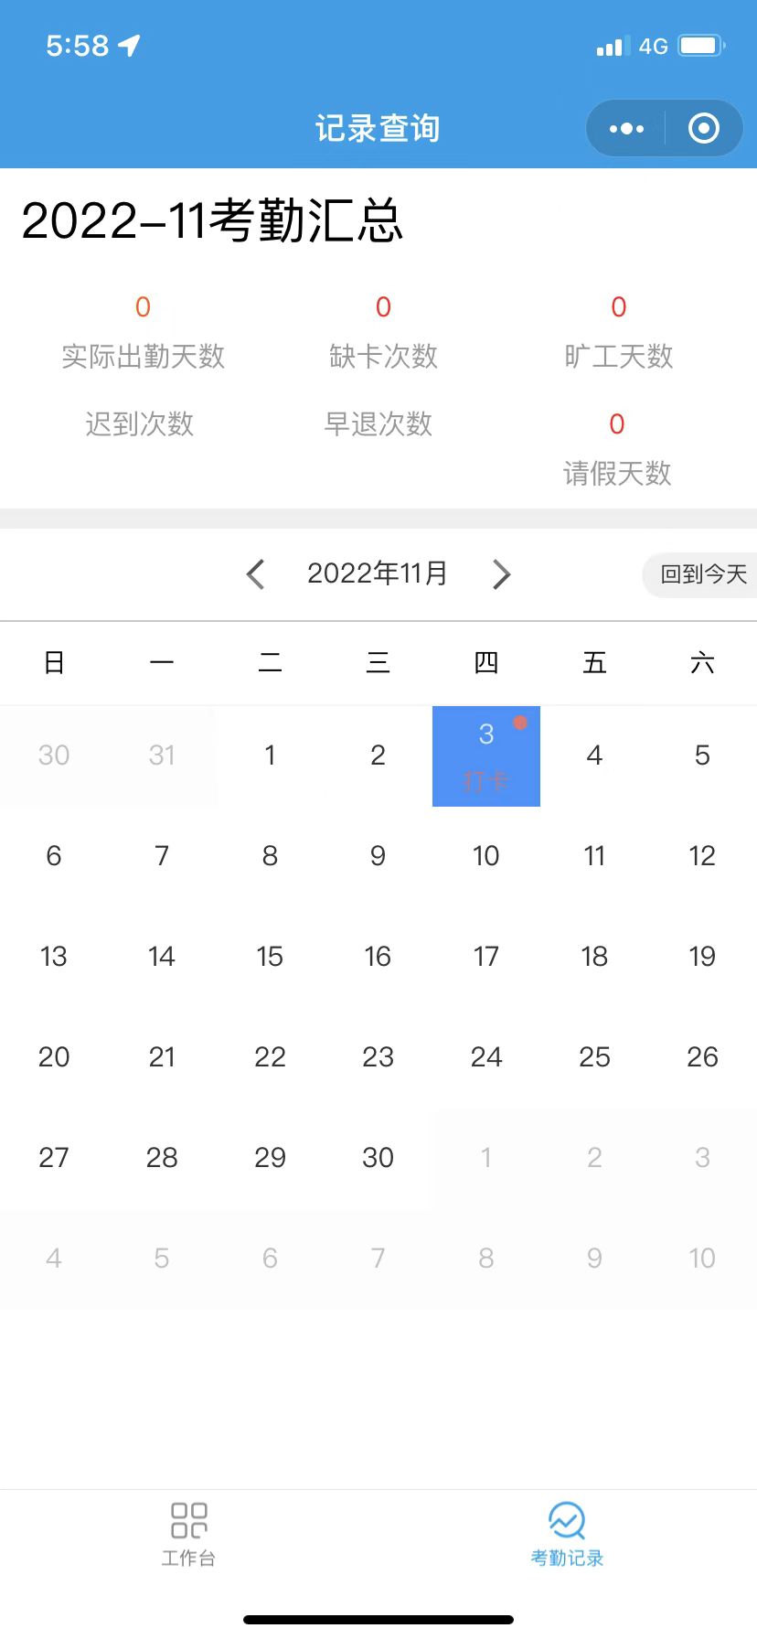Tap the 回到今天 button
Image resolution: width=757 pixels, height=1639 pixels.
click(702, 574)
